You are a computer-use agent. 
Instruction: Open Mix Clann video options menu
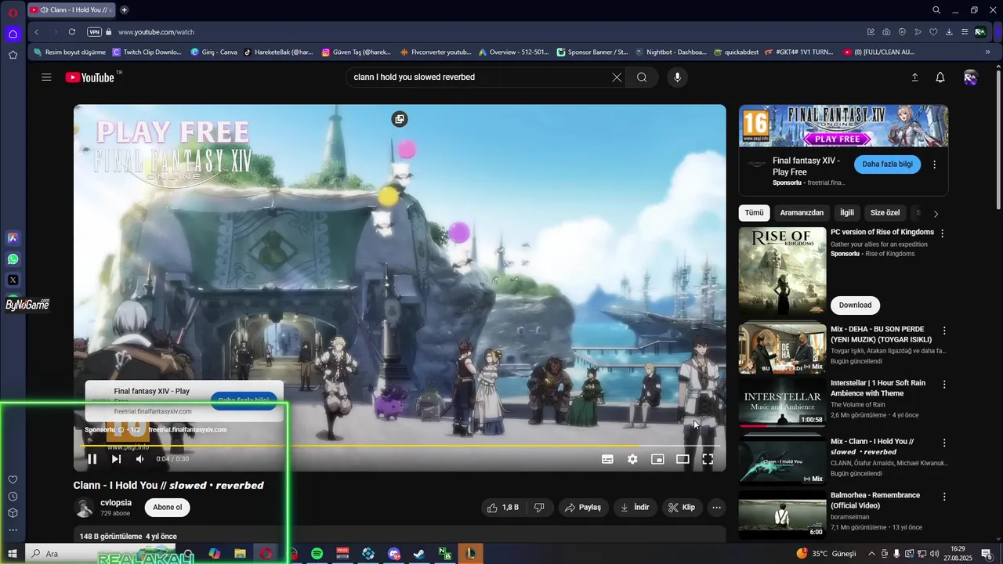coord(944,443)
